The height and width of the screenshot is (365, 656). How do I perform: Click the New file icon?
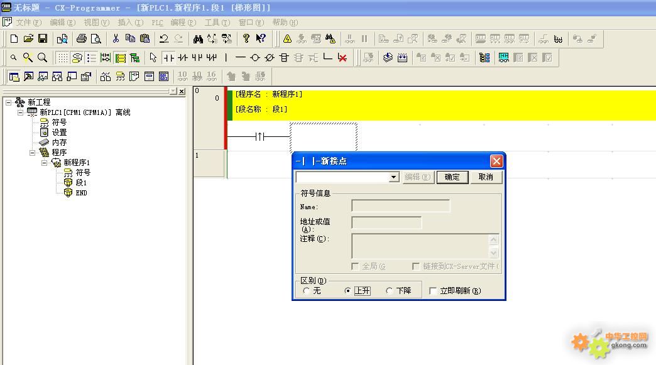tap(14, 39)
